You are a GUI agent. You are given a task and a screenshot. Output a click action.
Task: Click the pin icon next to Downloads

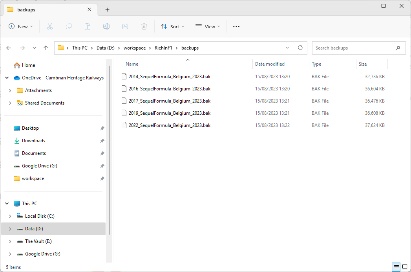[x=102, y=141]
